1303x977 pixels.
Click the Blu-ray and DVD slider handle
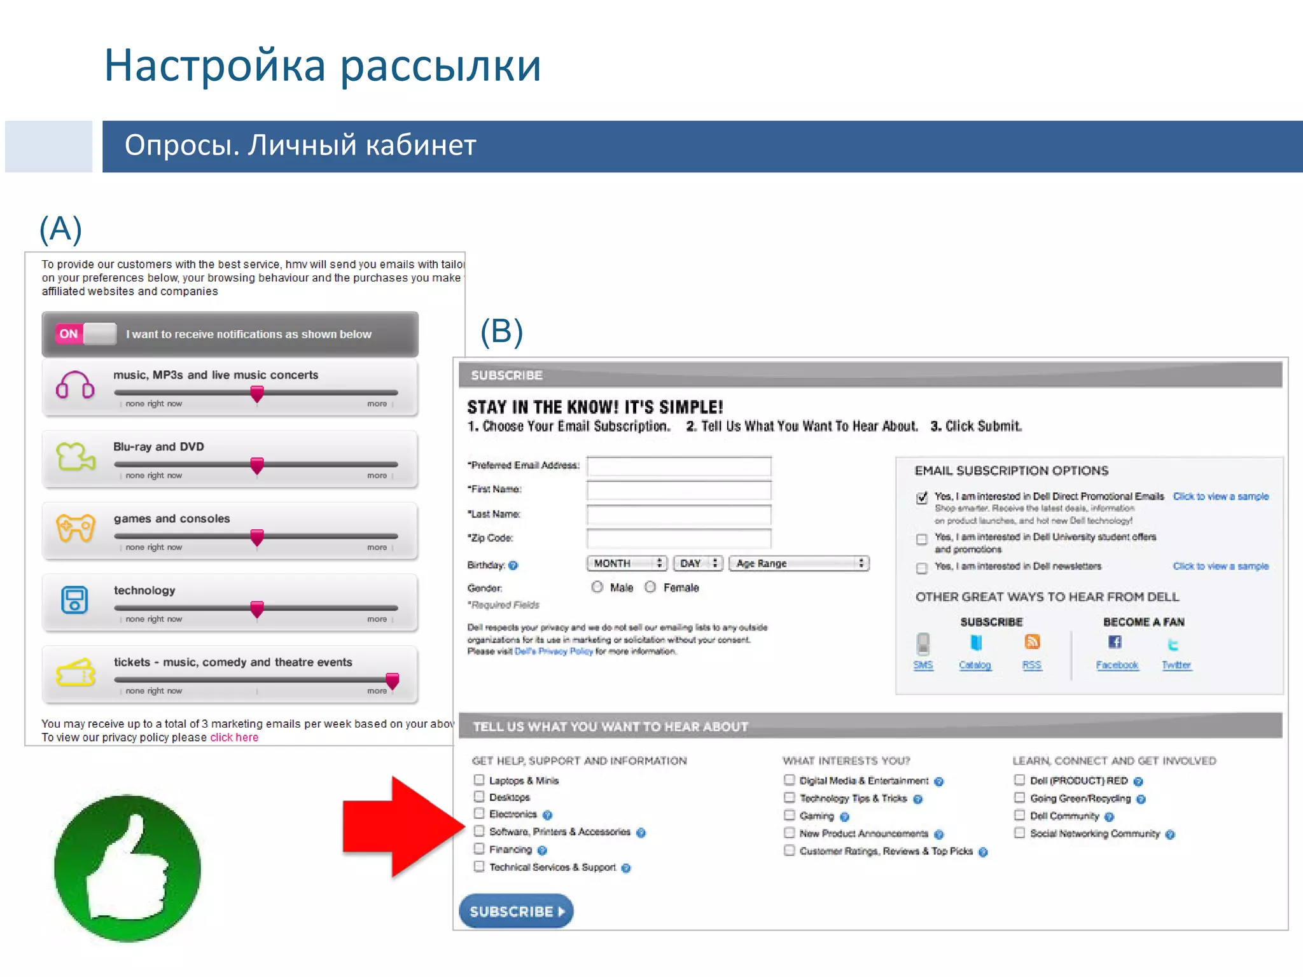(x=257, y=466)
